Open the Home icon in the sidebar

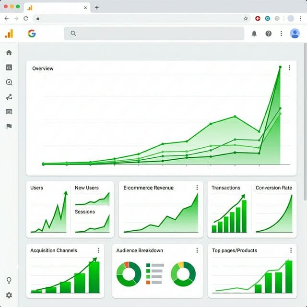[x=9, y=53]
